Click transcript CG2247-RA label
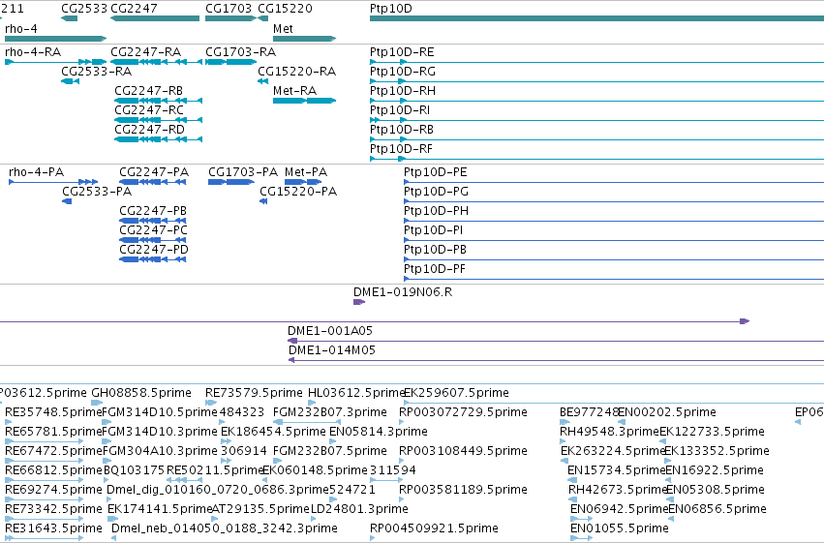Screen dimensions: 824x543 coord(145,52)
